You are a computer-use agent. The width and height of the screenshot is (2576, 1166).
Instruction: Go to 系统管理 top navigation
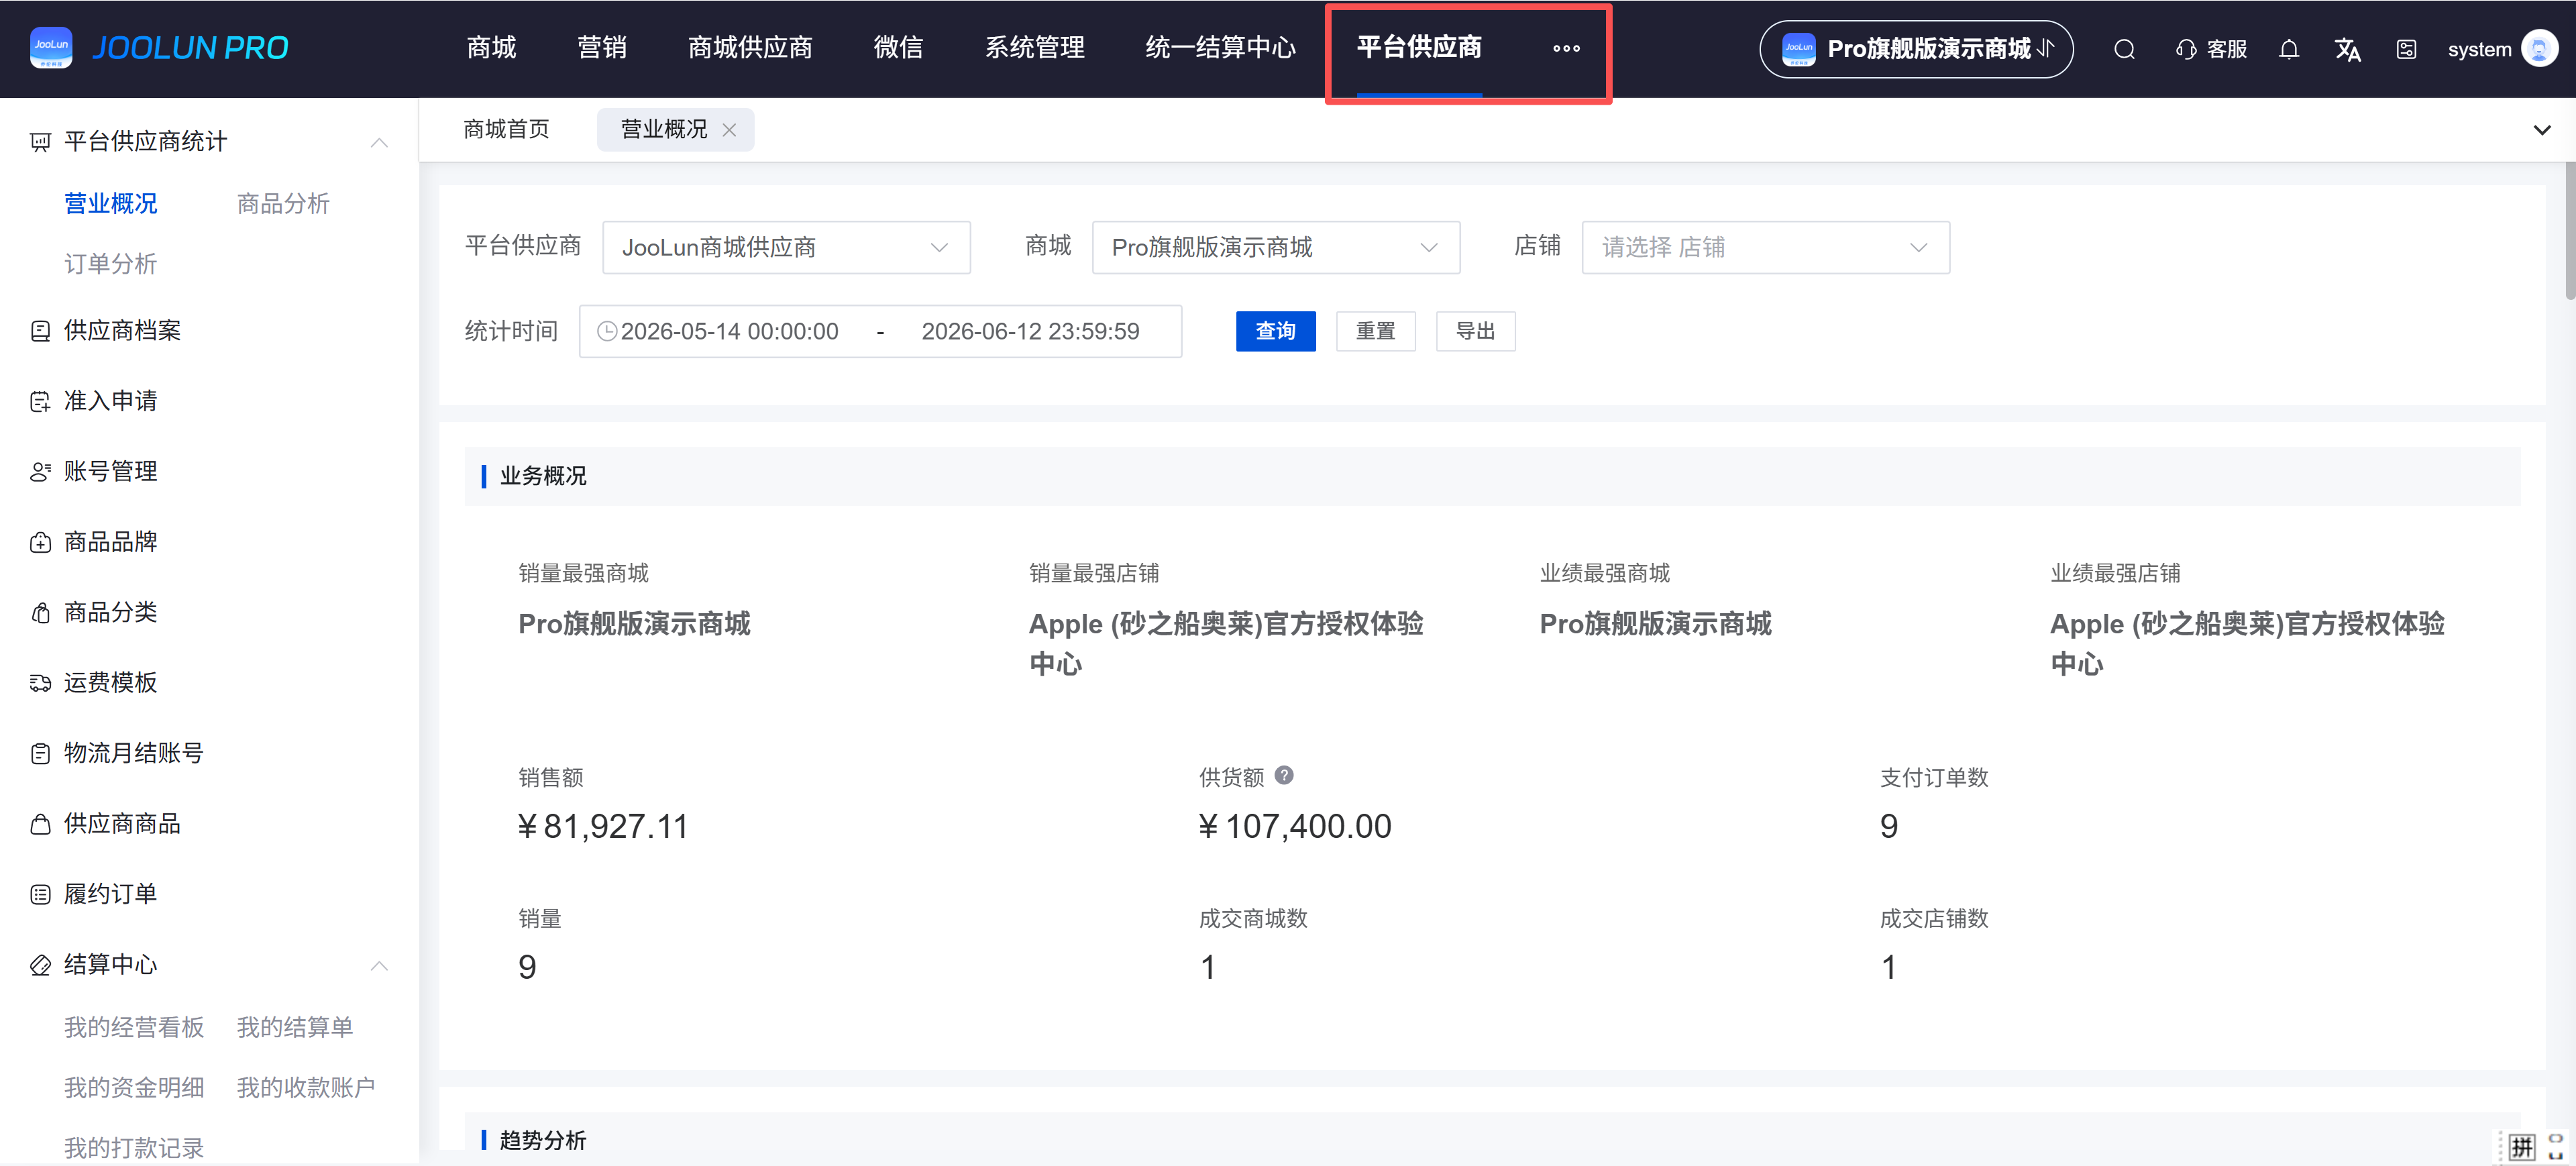pyautogui.click(x=1034, y=48)
